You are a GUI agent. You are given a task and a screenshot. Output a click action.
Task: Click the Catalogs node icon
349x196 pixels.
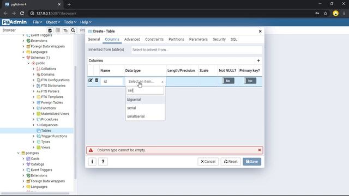pos(28,164)
